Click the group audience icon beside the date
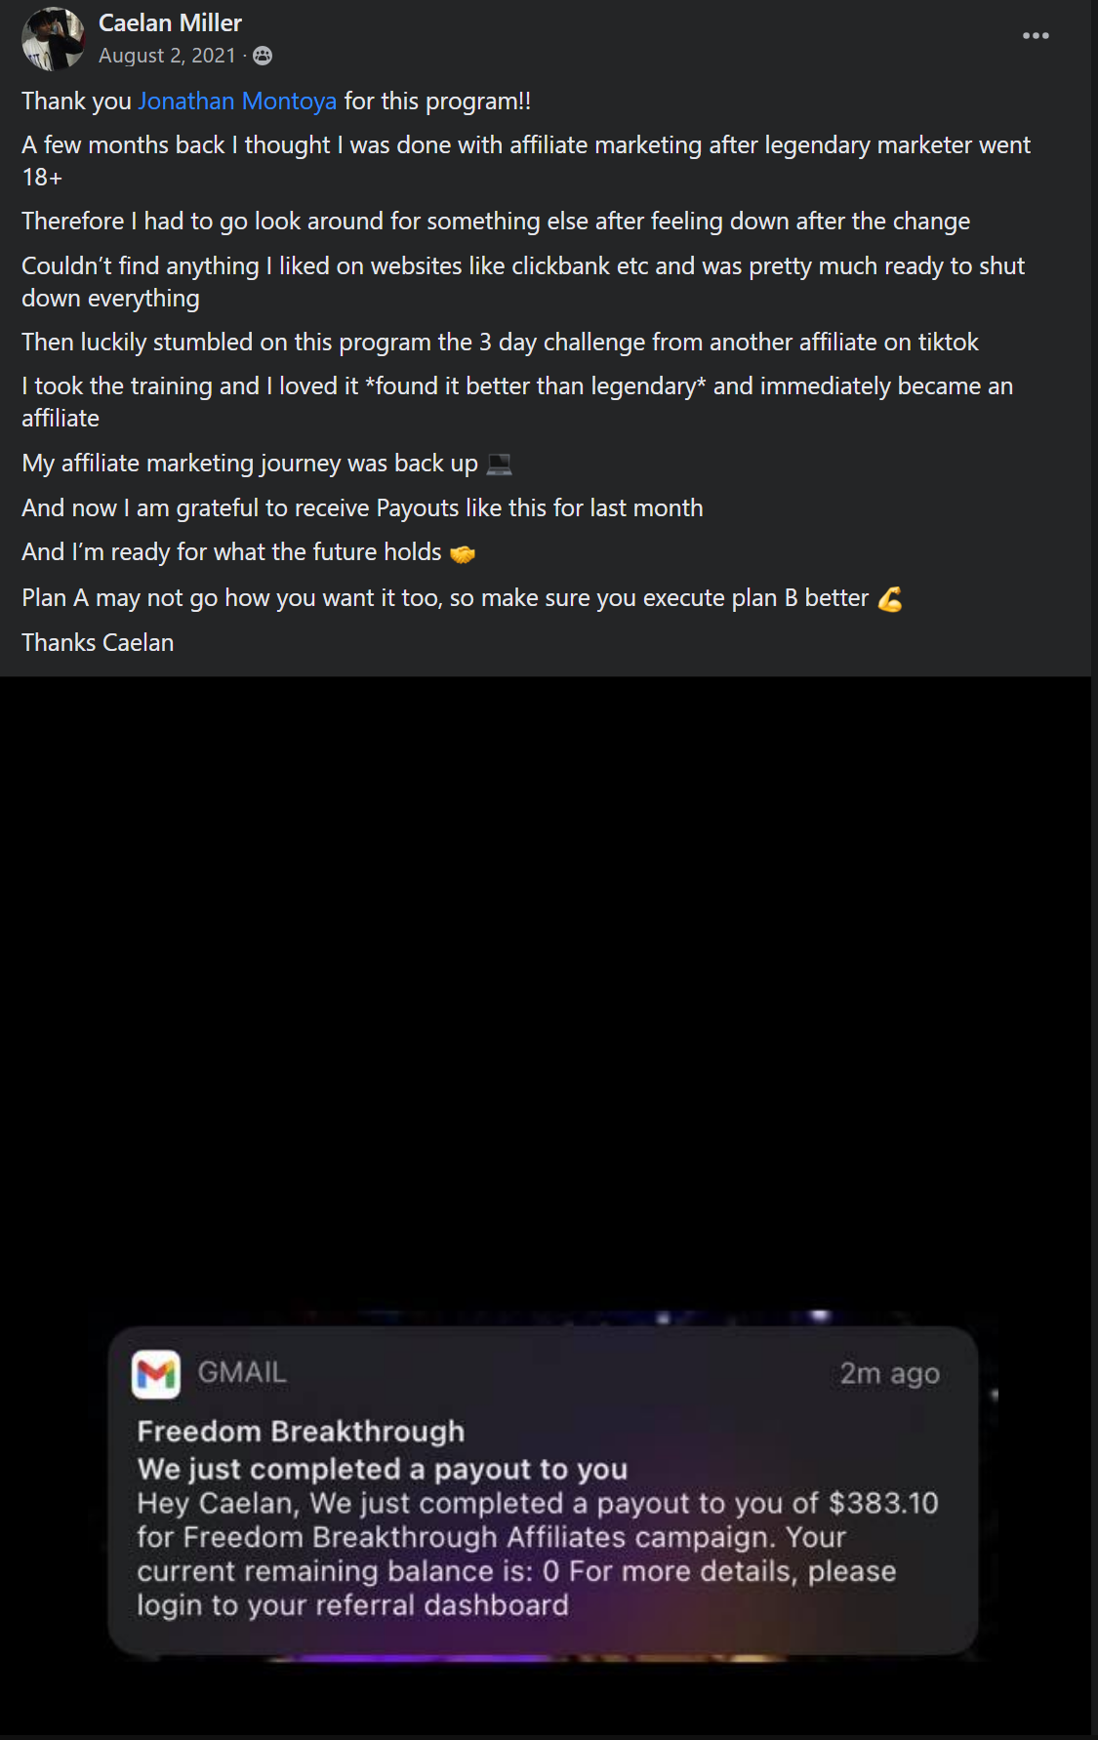This screenshot has height=1740, width=1098. [x=263, y=56]
